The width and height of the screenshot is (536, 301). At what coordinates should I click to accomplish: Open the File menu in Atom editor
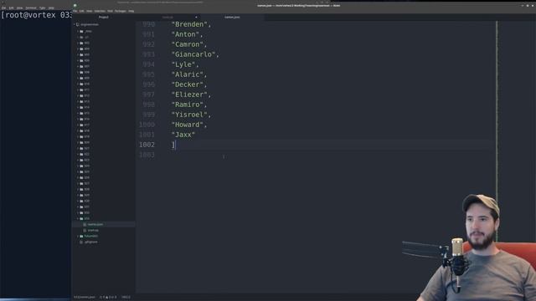pos(75,11)
